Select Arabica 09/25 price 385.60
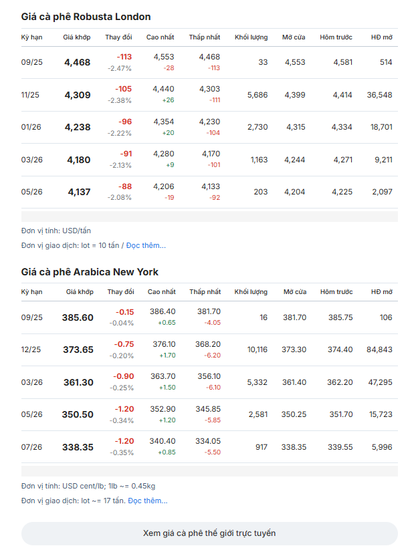 [78, 317]
